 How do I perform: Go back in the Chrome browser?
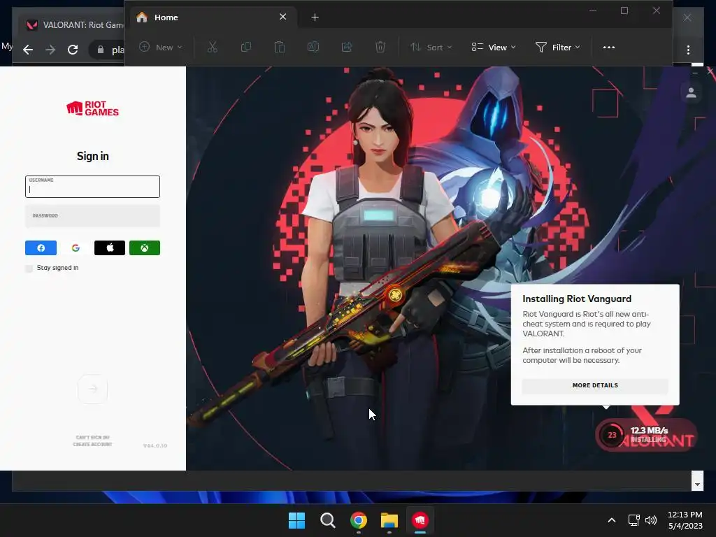click(x=28, y=50)
